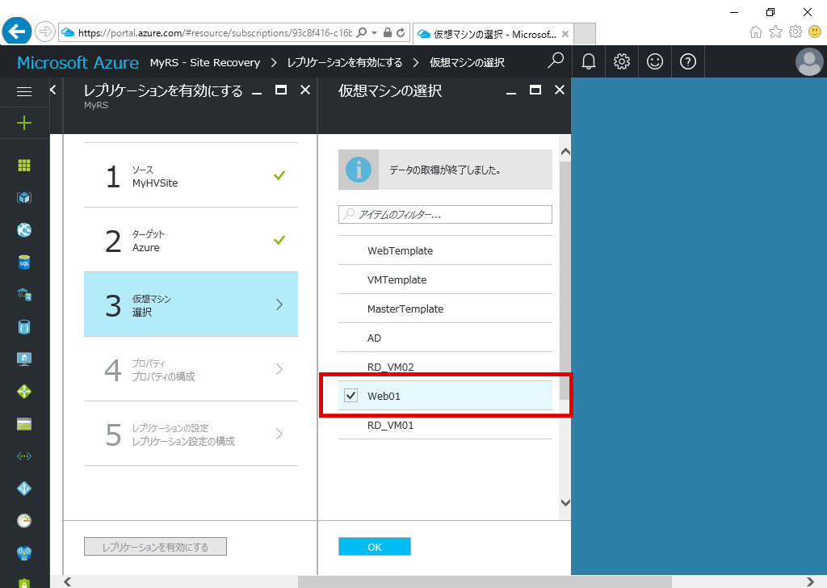Click the OK button
The width and height of the screenshot is (827, 588).
point(375,547)
